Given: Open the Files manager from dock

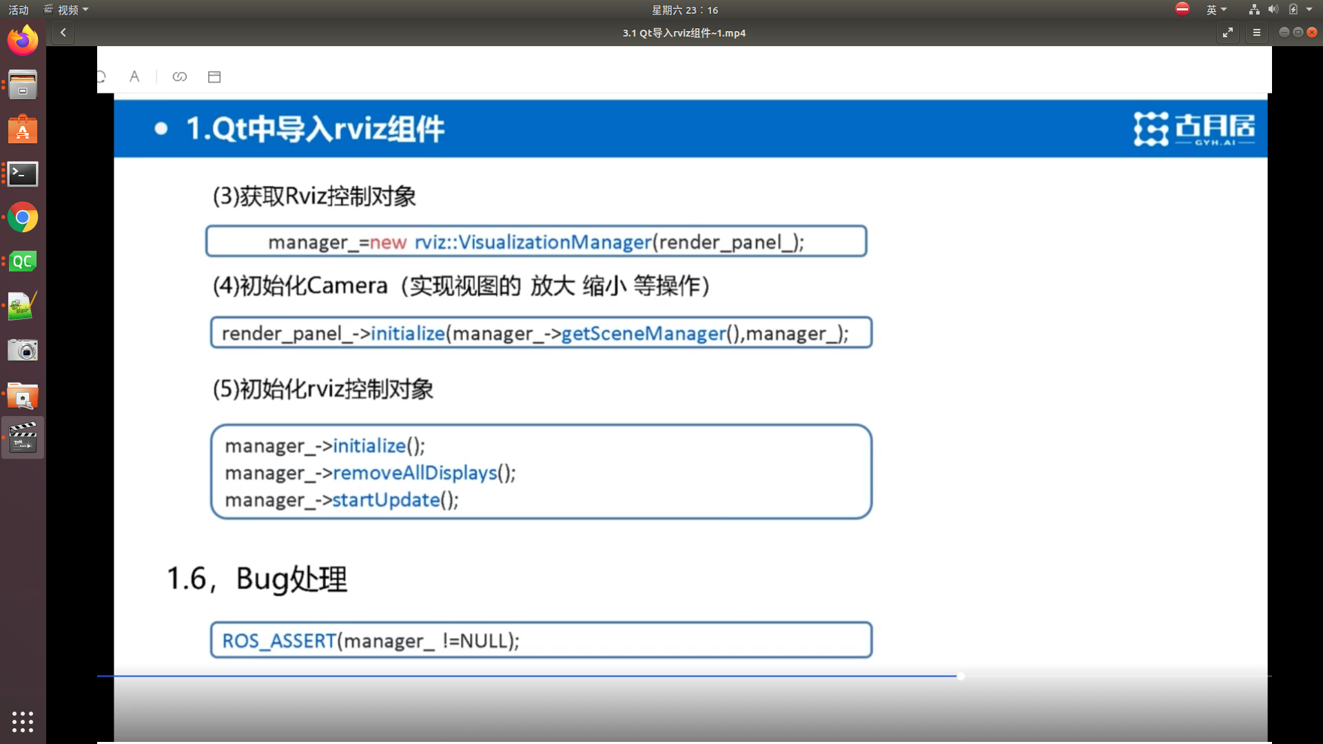Looking at the screenshot, I should (23, 85).
